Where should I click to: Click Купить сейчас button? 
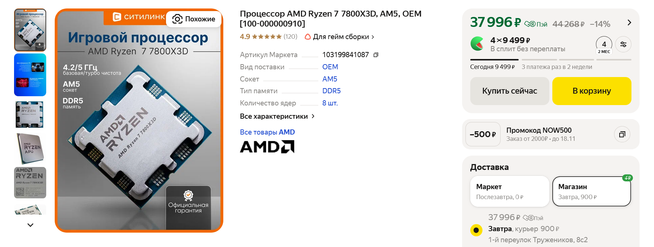tap(509, 91)
